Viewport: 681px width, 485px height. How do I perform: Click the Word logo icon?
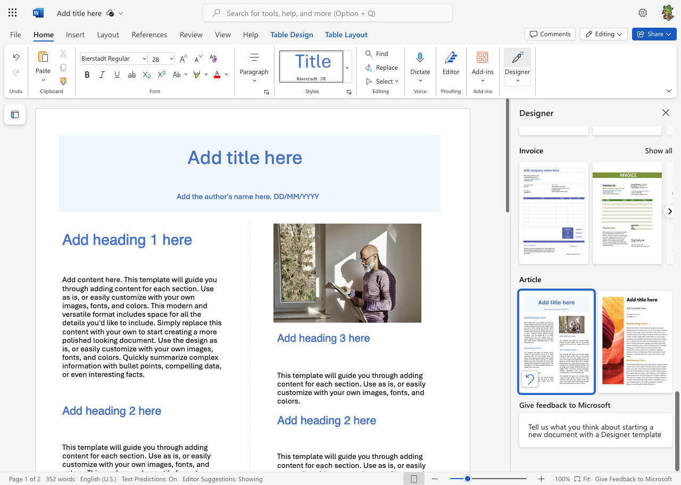[38, 13]
